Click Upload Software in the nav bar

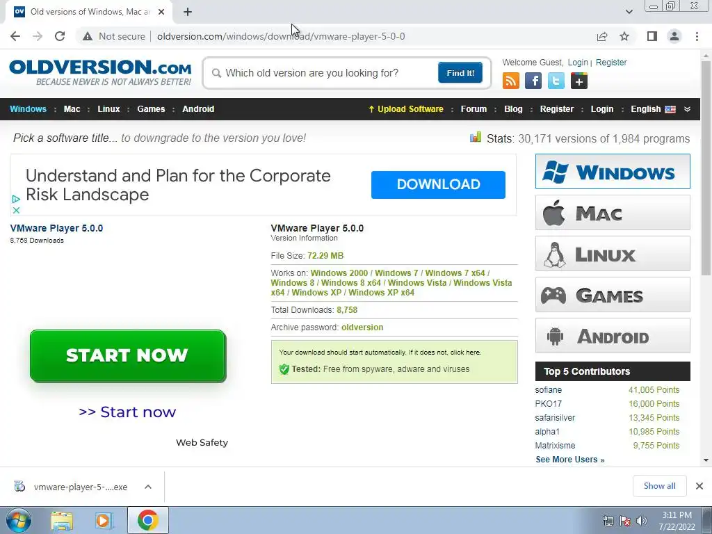coord(406,109)
